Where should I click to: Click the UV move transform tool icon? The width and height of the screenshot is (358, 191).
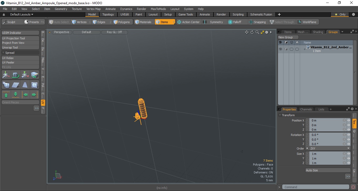pyautogui.click(x=6, y=75)
